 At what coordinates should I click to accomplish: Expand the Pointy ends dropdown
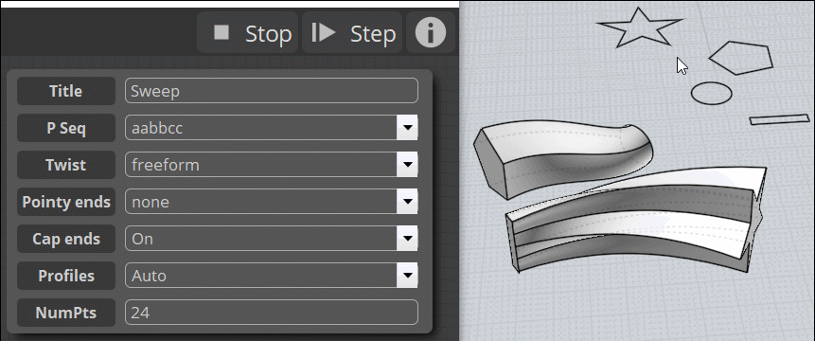pyautogui.click(x=272, y=202)
